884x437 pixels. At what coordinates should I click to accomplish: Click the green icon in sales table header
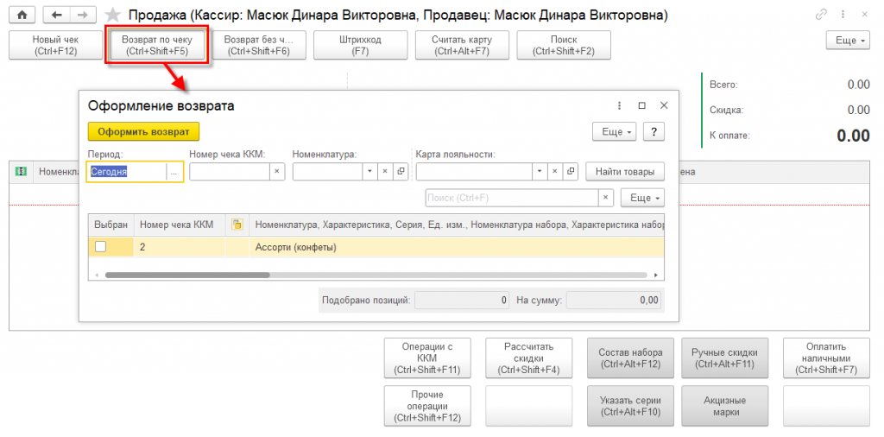[22, 172]
